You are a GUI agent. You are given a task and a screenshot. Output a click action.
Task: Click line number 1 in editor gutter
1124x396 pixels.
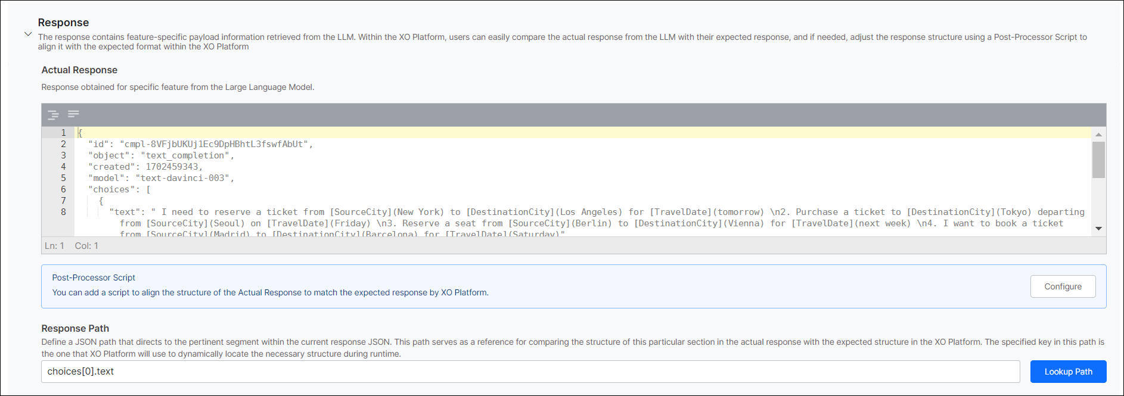(63, 133)
